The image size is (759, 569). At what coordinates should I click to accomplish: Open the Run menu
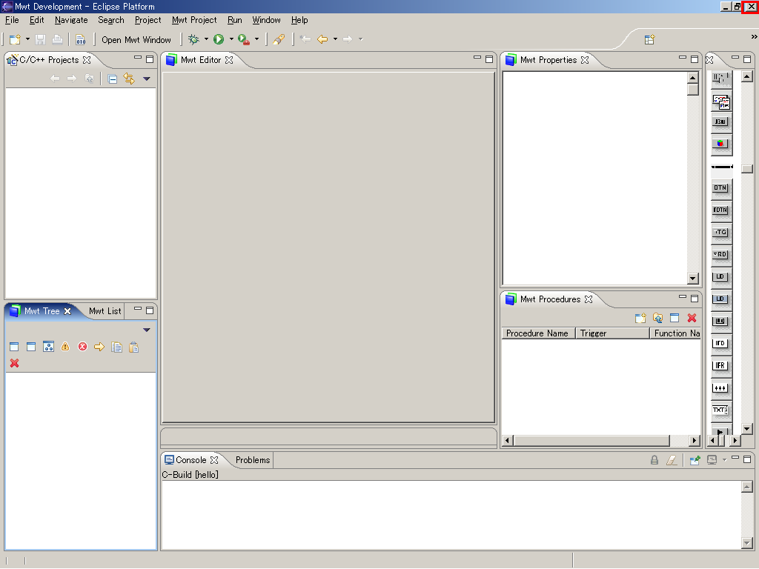(x=235, y=20)
